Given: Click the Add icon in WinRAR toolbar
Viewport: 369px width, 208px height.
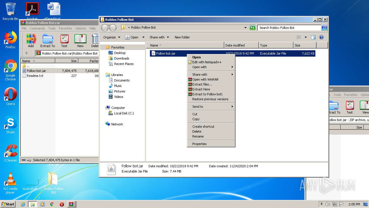Looking at the screenshot, I should coord(31,41).
